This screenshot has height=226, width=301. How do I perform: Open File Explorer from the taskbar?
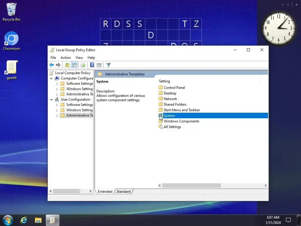pos(38,220)
